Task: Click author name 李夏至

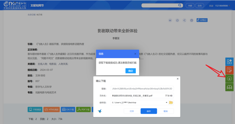Action: [x=116, y=38]
